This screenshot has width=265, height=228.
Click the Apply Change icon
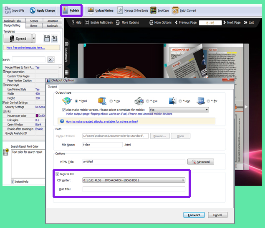pyautogui.click(x=33, y=10)
